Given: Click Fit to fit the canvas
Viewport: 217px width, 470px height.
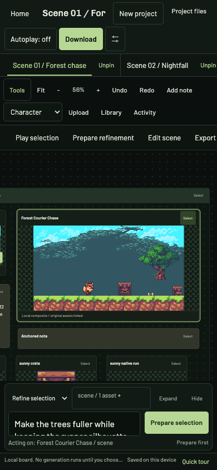Looking at the screenshot, I should click(41, 90).
